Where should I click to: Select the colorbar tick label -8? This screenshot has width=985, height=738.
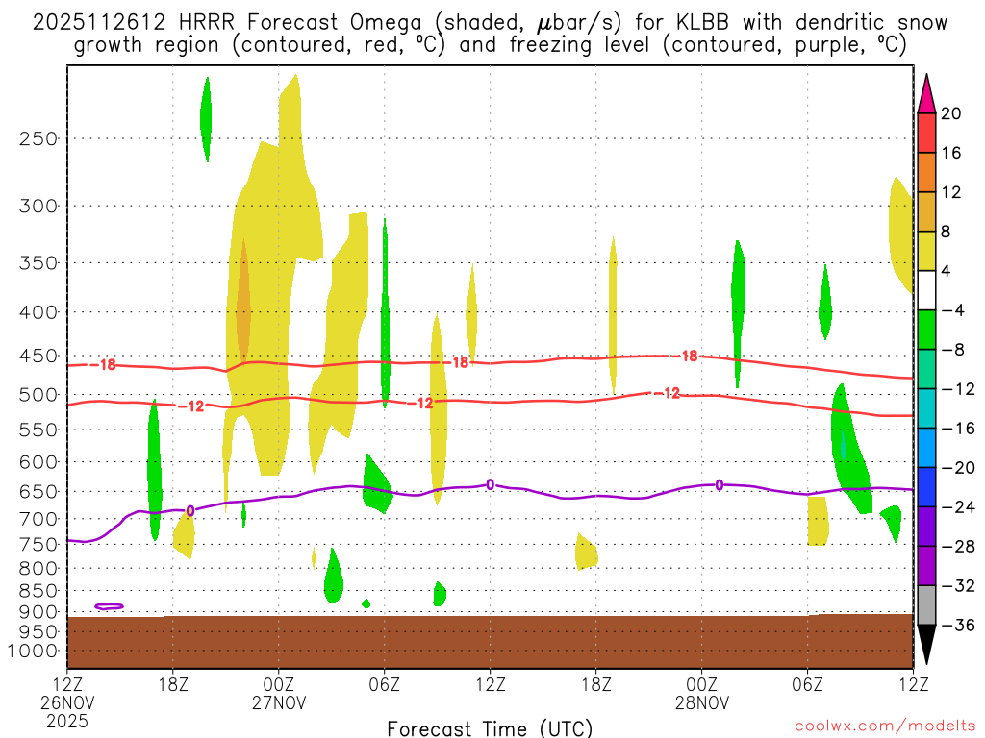coord(951,350)
